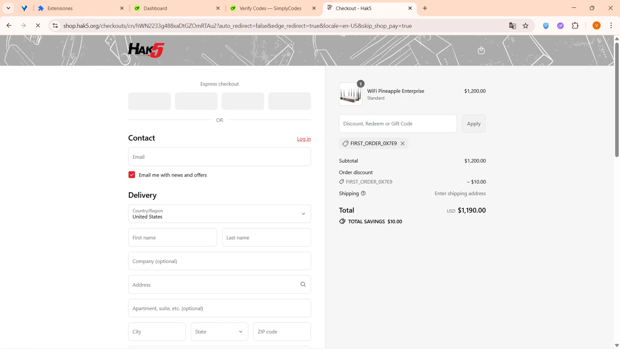620x349 pixels.
Task: Open a new tab with plus button
Action: [x=425, y=8]
